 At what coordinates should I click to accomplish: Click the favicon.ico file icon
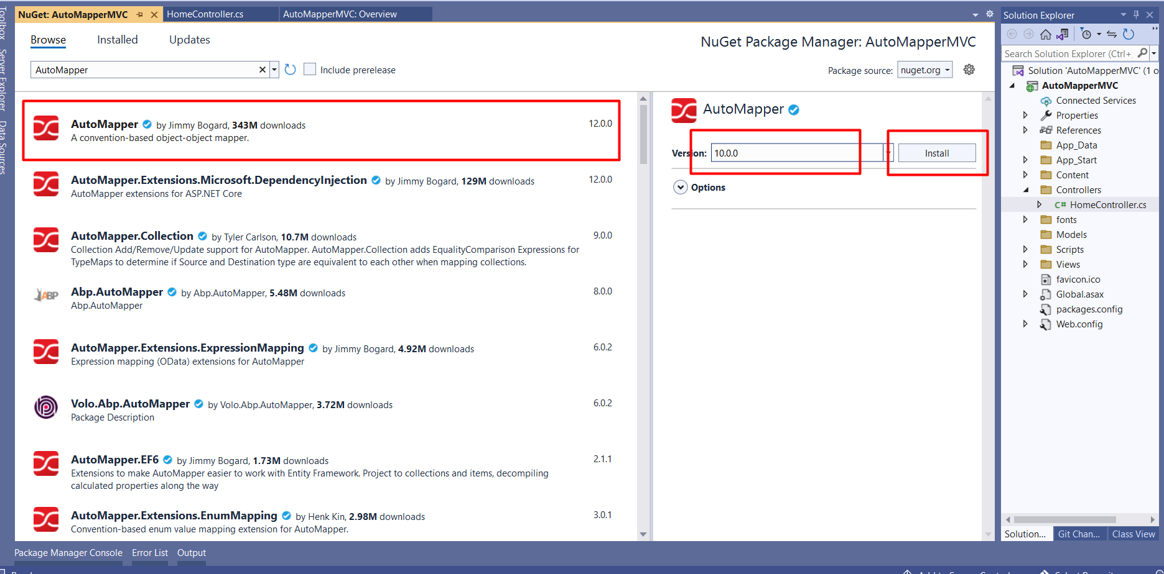tap(1046, 280)
